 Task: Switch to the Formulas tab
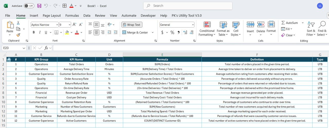(x=72, y=15)
